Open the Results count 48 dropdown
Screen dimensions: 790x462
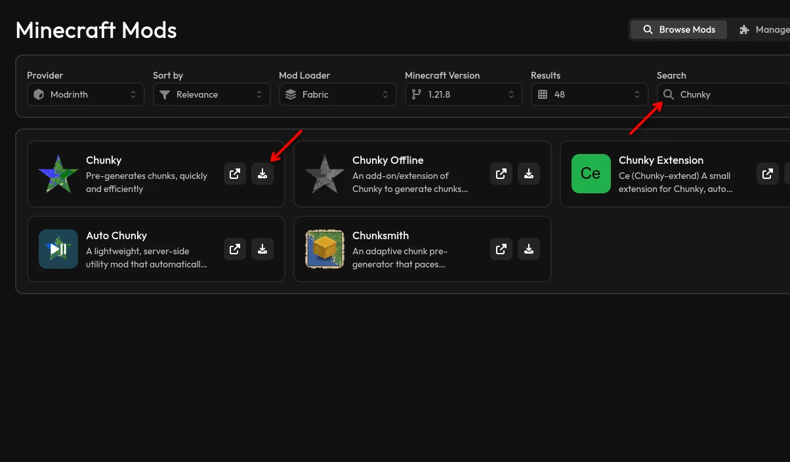[x=590, y=94]
